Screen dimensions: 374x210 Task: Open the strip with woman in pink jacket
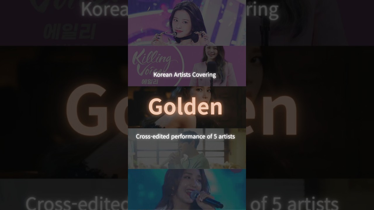coord(187,66)
